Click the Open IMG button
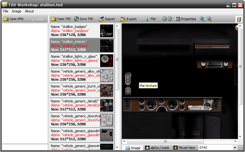245x152 pixels. [14, 19]
